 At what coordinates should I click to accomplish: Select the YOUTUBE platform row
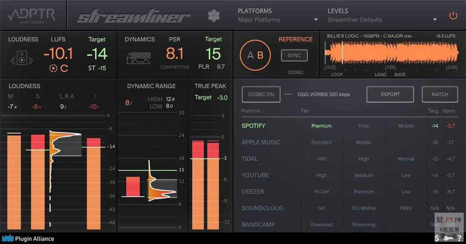point(255,175)
